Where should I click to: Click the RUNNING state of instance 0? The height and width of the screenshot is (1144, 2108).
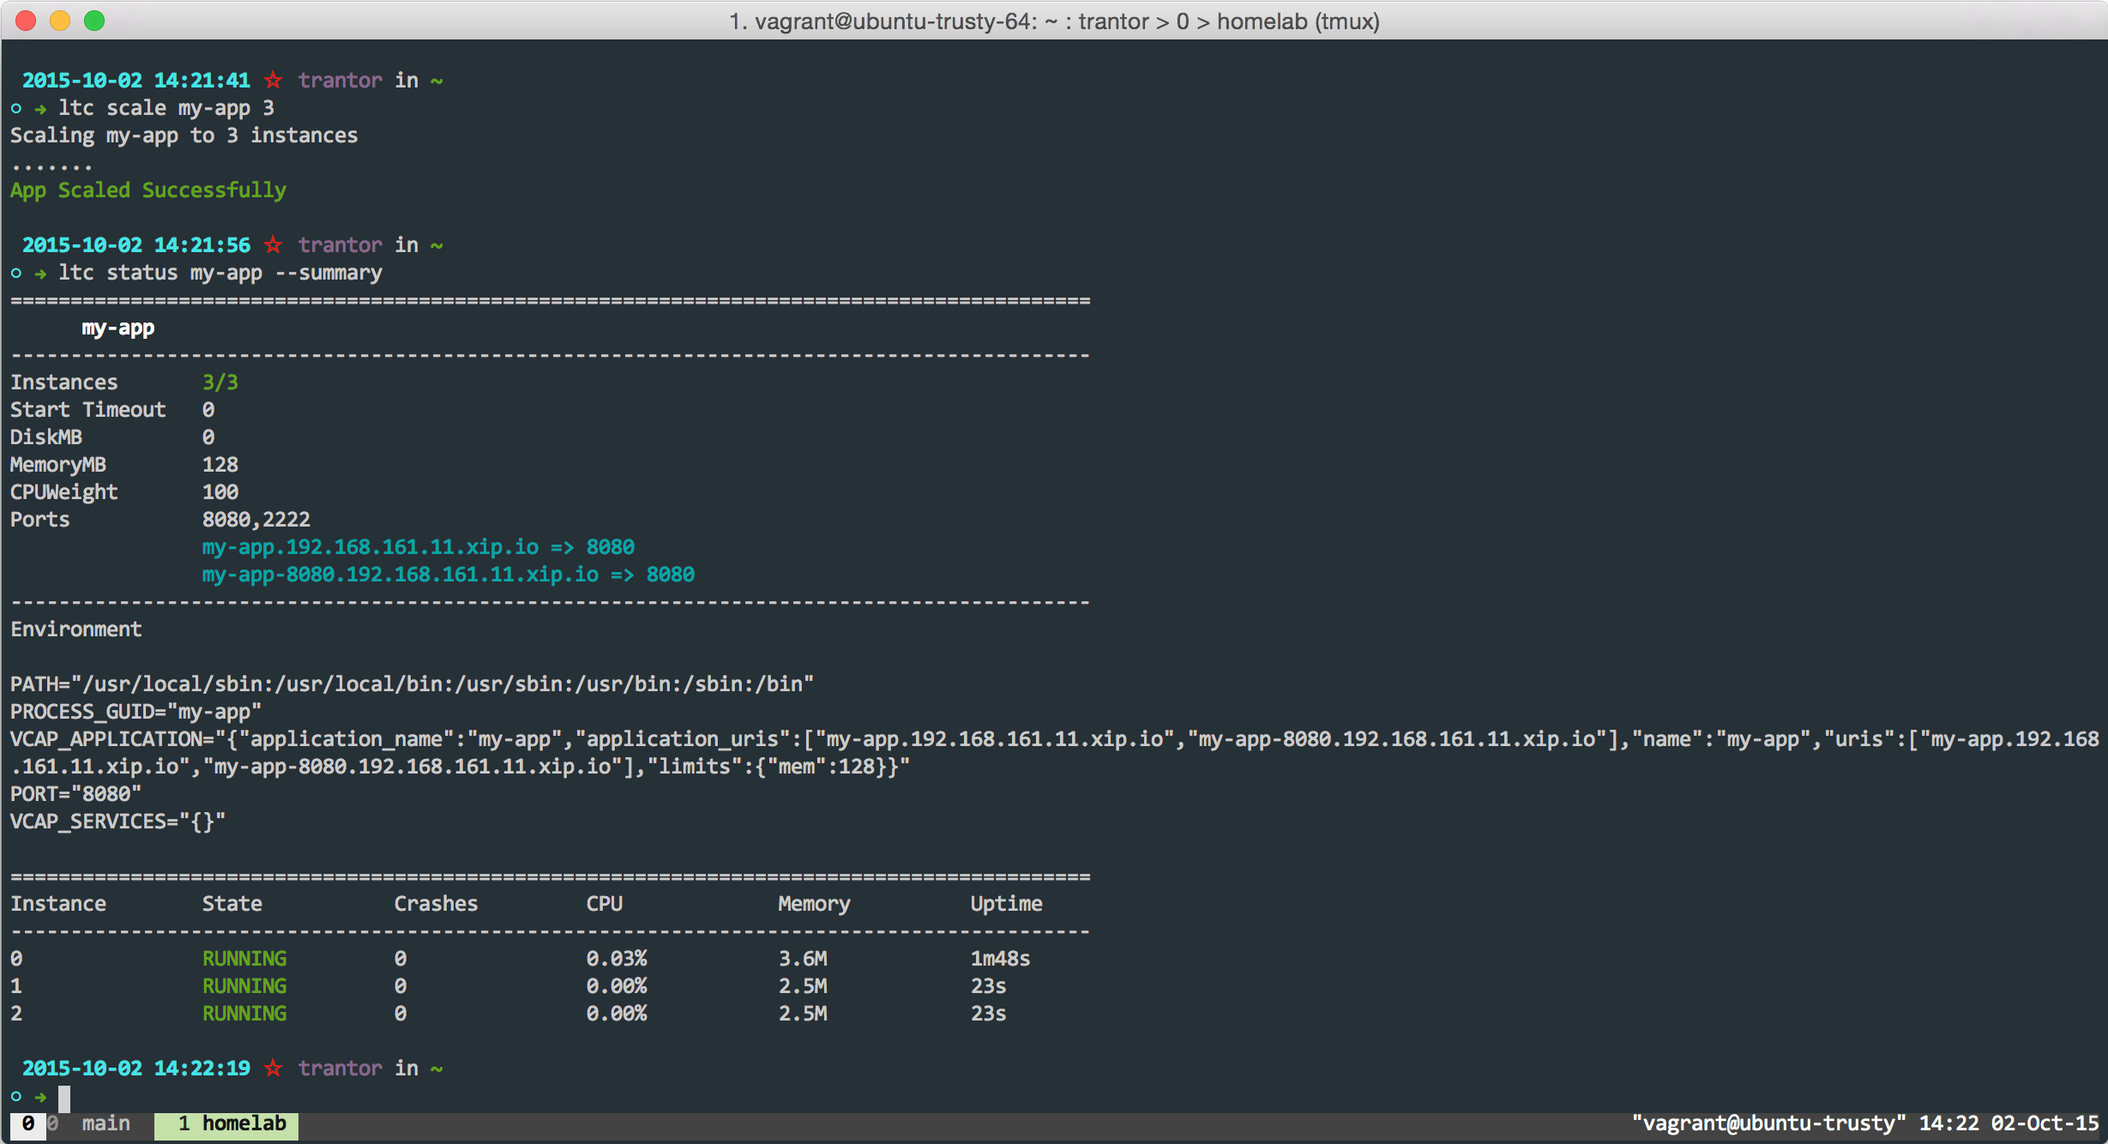pos(244,959)
